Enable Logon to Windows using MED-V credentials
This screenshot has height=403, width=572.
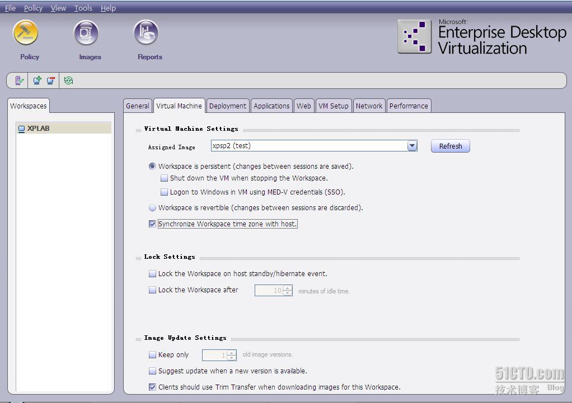(164, 192)
